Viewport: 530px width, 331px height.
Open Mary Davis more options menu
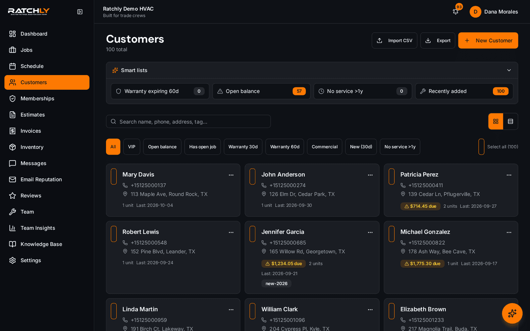231,175
